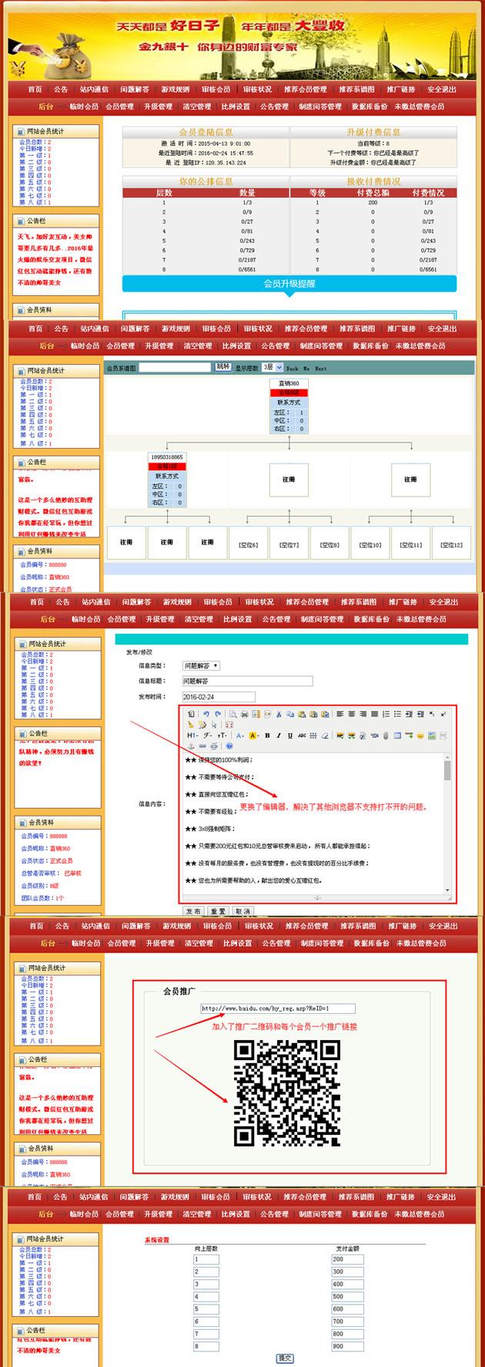The height and width of the screenshot is (1367, 485).
Task: Open 公告管理 in the sub-menu above 发布/修改
Action: [275, 619]
